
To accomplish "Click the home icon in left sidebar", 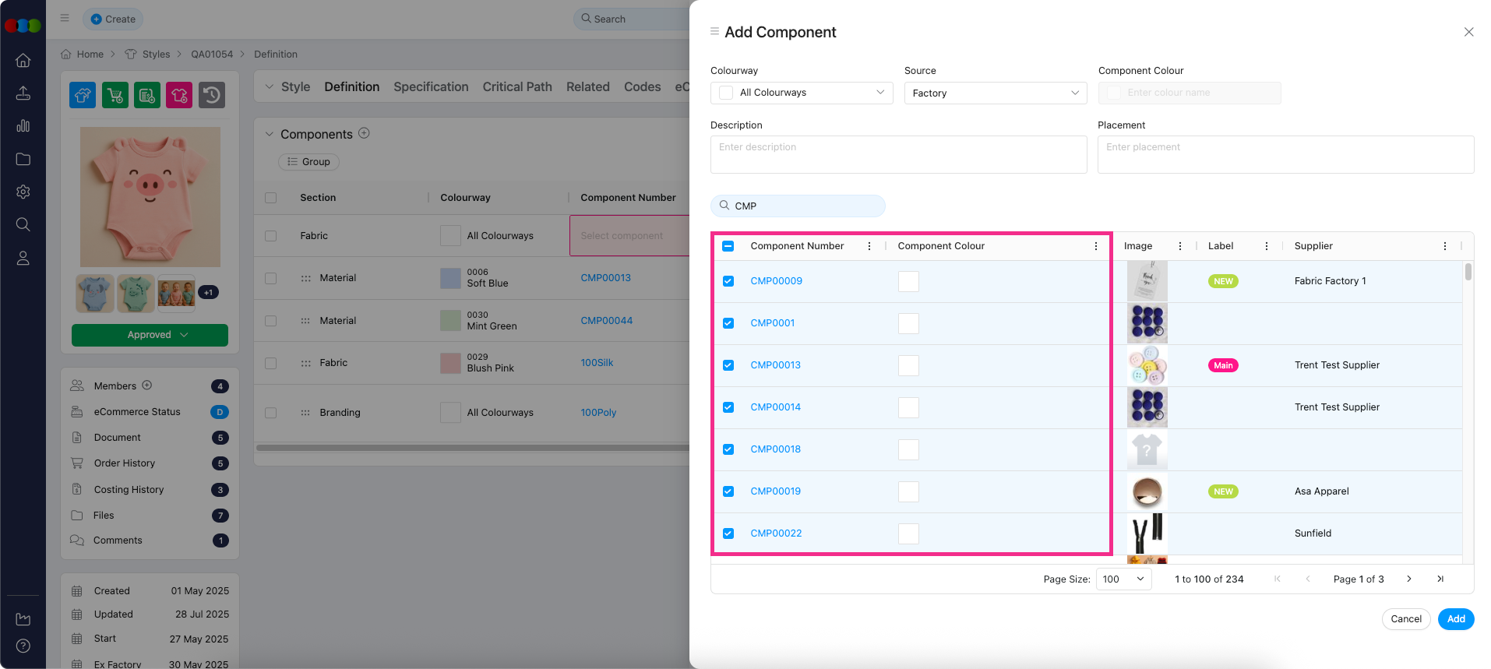I will (23, 60).
